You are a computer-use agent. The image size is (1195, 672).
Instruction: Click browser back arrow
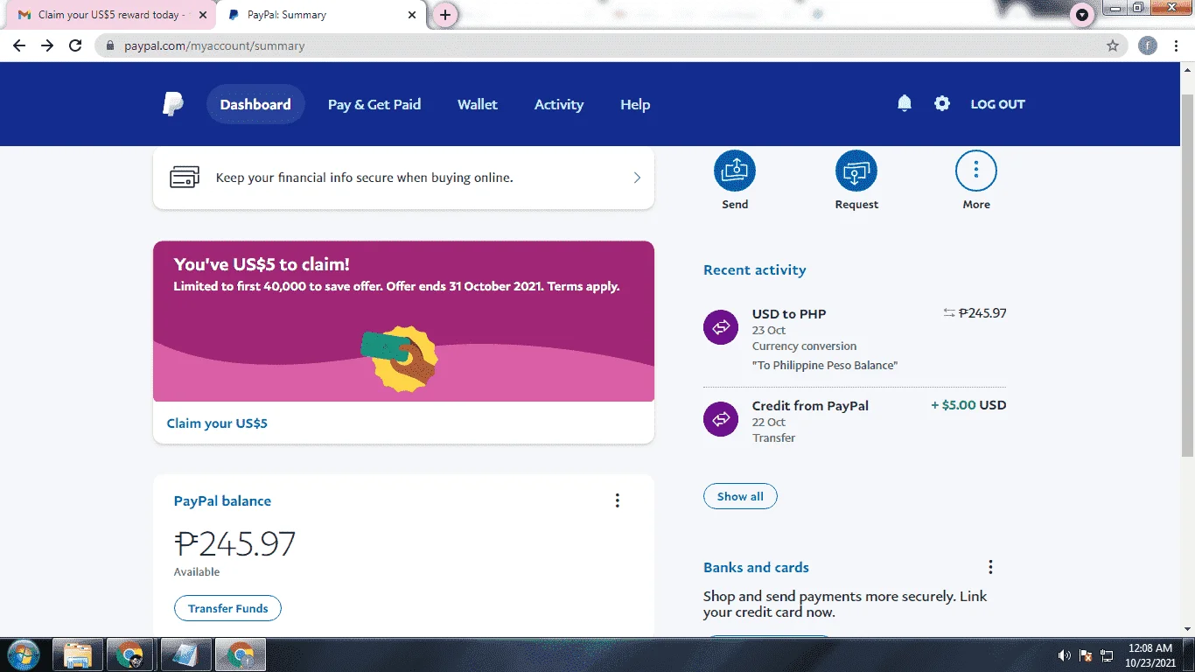[x=19, y=45]
